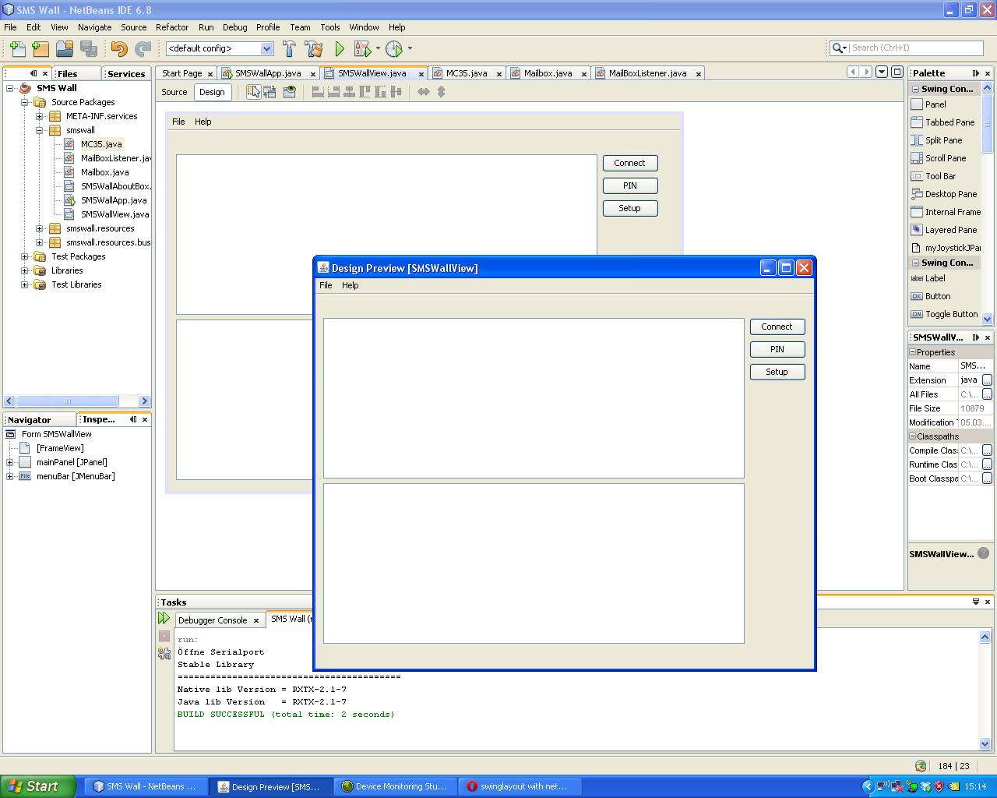
Task: Collapse first Swing Containers palette category
Action: 914,89
